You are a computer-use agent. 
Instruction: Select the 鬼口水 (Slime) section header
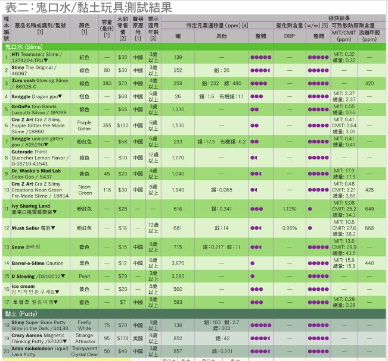click(194, 47)
